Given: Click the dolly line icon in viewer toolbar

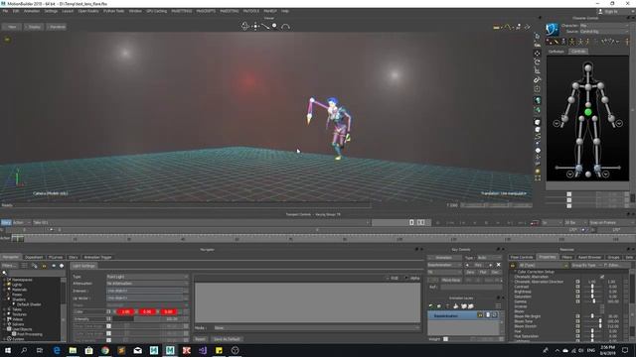Looking at the screenshot, I should pyautogui.click(x=265, y=27).
